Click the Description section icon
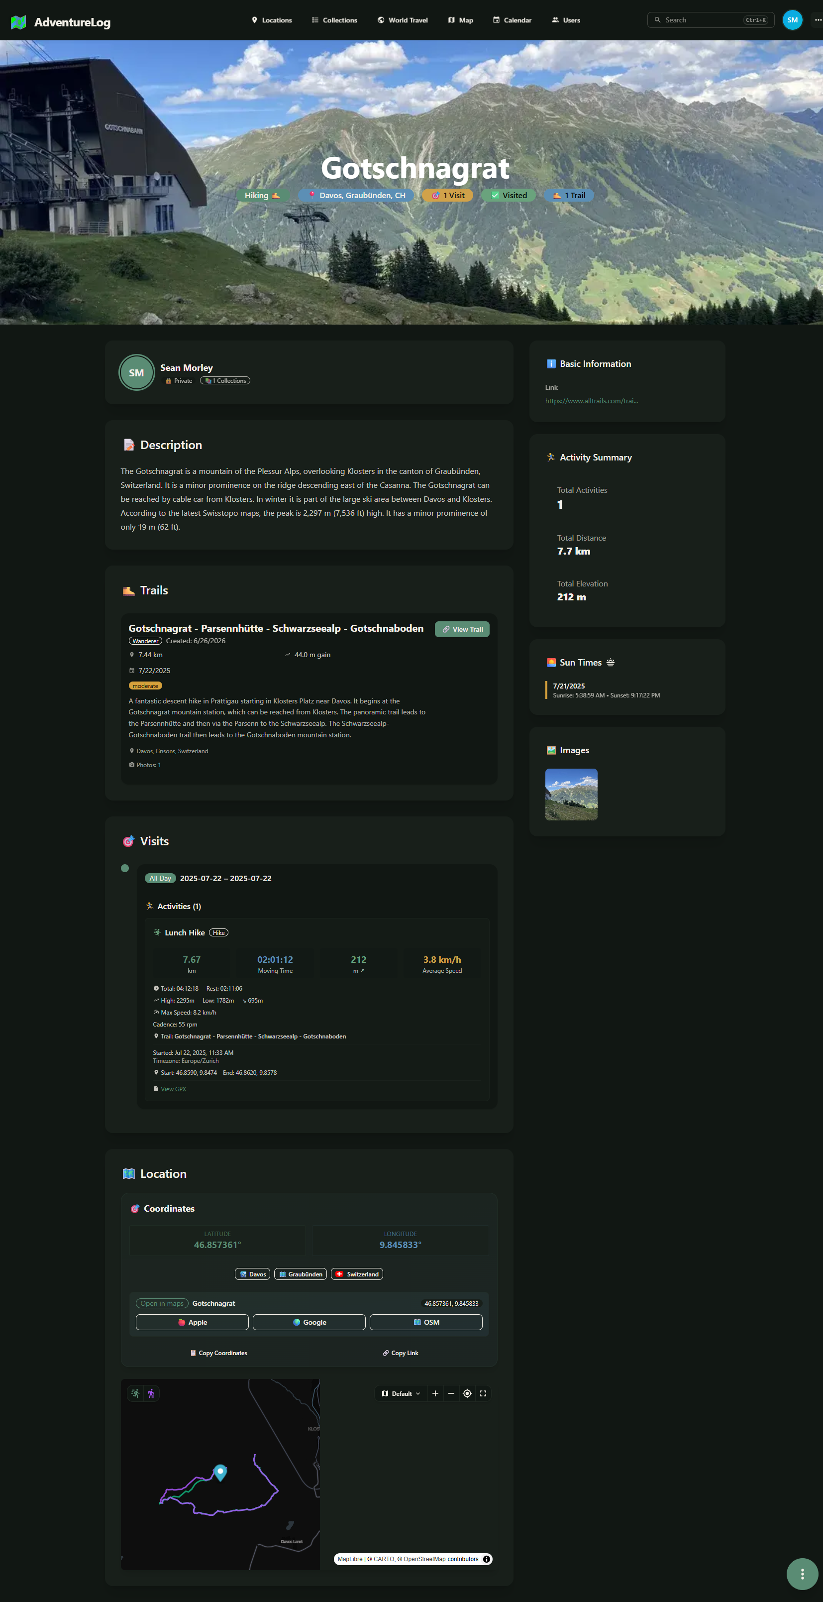This screenshot has height=1602, width=823. coord(129,445)
